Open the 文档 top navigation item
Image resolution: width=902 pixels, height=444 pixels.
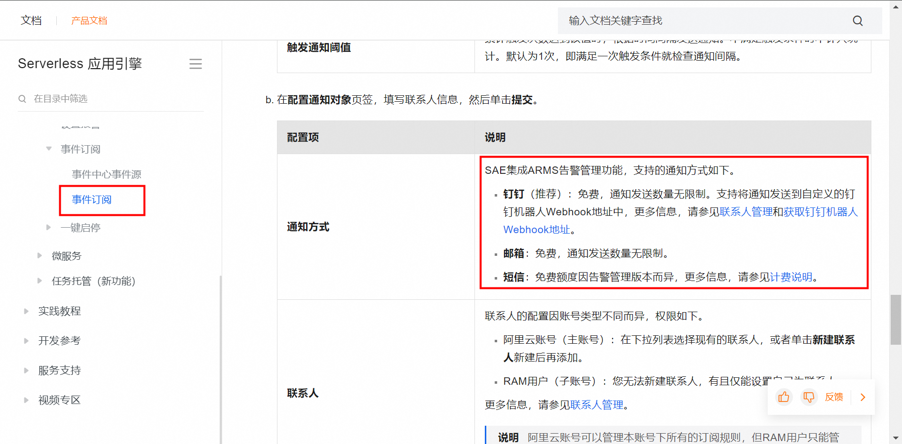[31, 21]
